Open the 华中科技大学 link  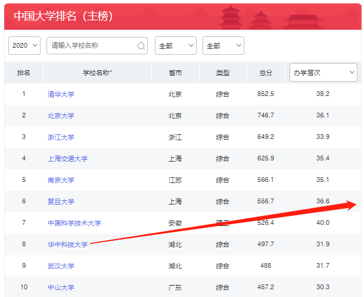click(67, 245)
